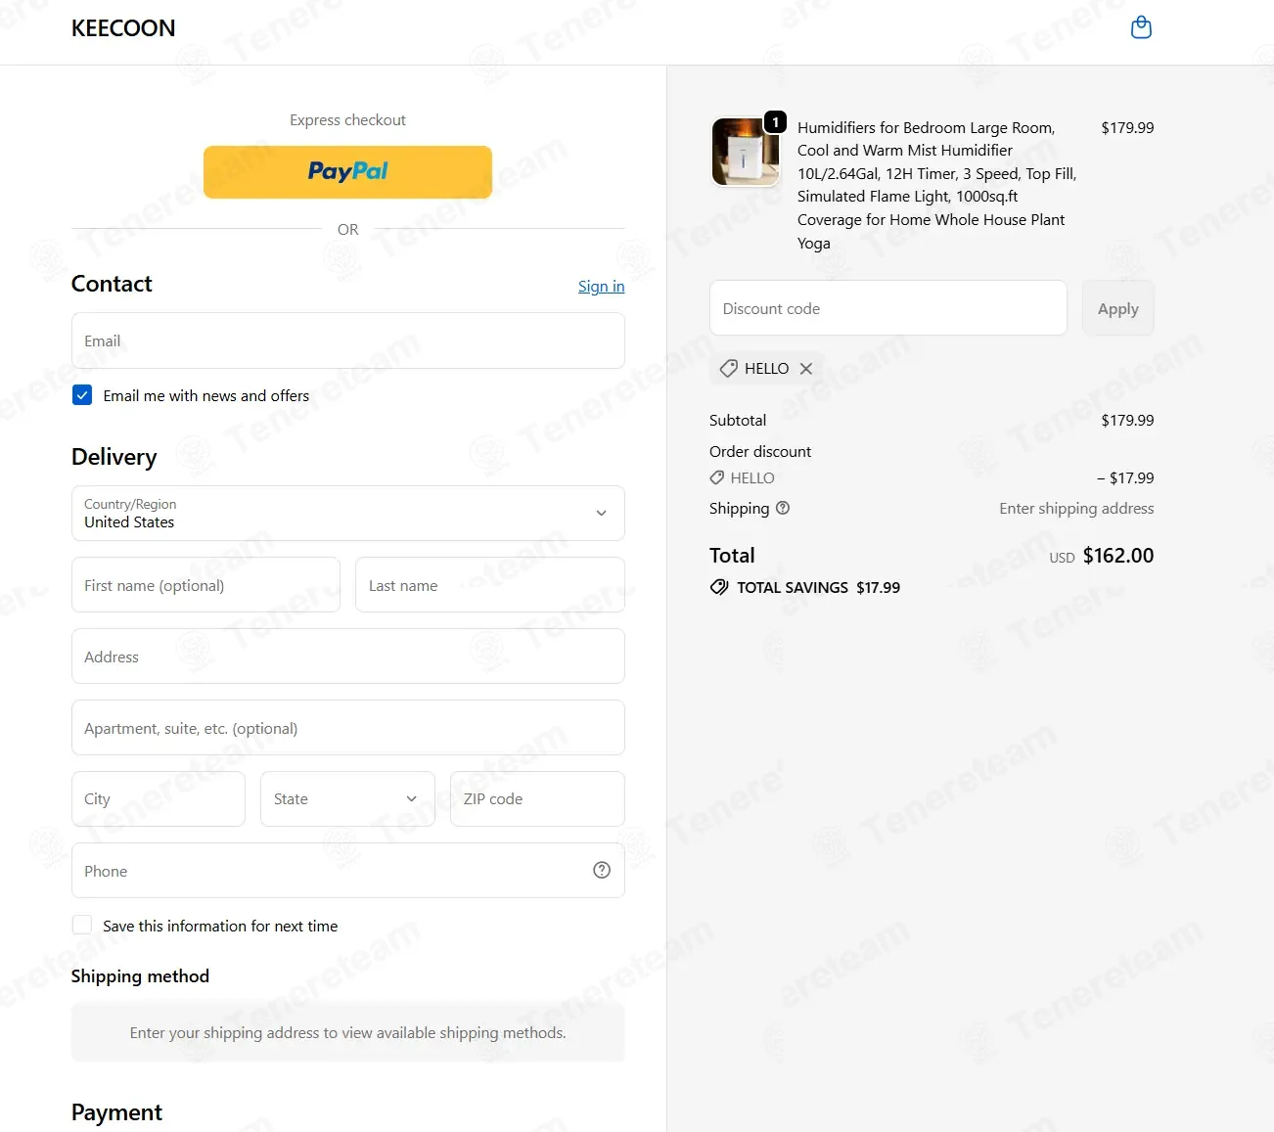The height and width of the screenshot is (1132, 1274).
Task: Open the shopping bag cart icon
Action: (x=1141, y=27)
